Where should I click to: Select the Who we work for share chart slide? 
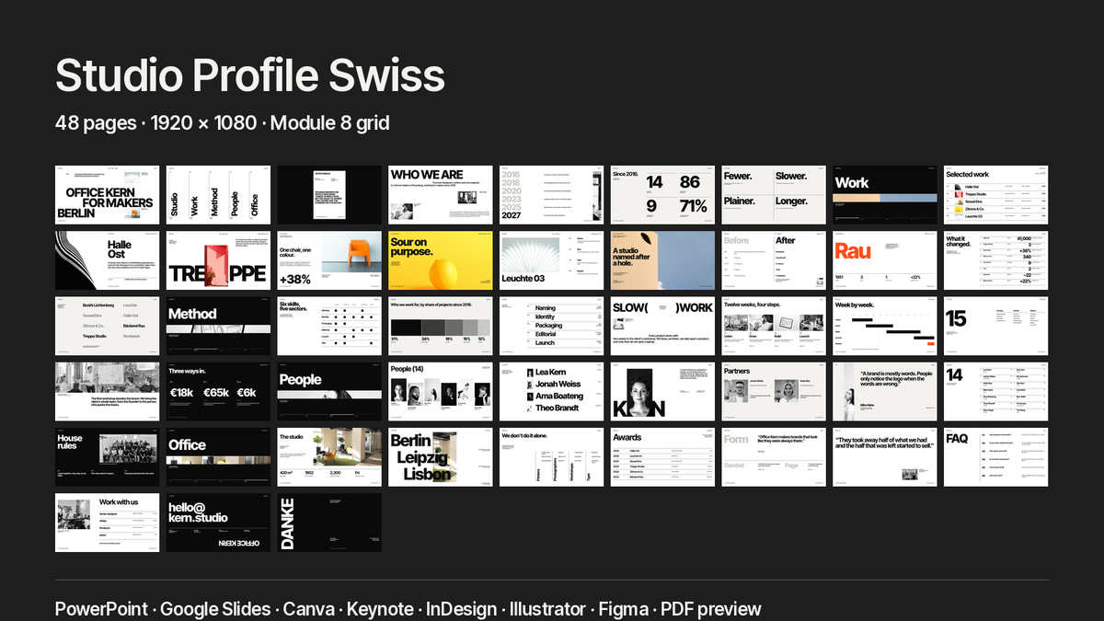coord(441,326)
